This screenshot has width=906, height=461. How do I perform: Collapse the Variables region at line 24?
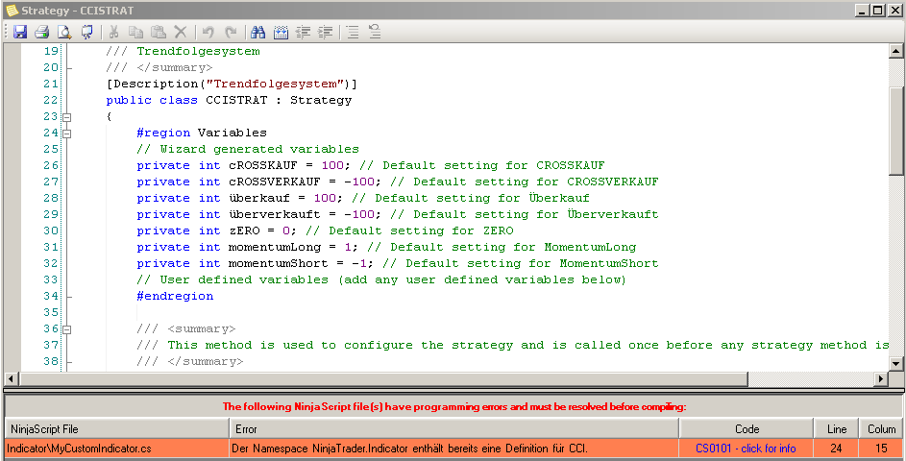coord(67,133)
